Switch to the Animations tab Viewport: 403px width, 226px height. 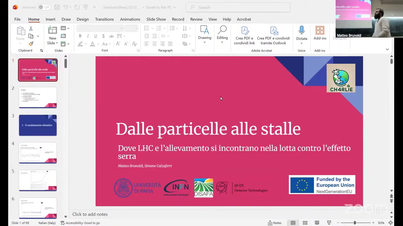coord(130,19)
